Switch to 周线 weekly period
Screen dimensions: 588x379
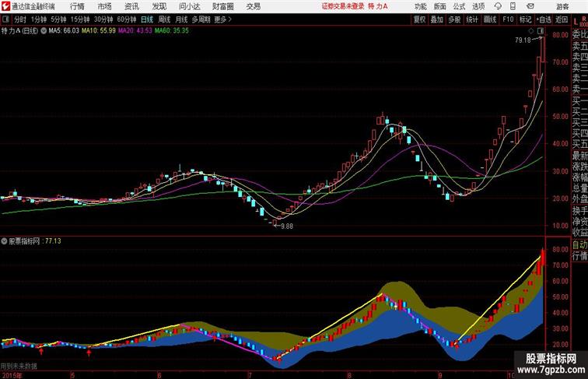pos(164,19)
